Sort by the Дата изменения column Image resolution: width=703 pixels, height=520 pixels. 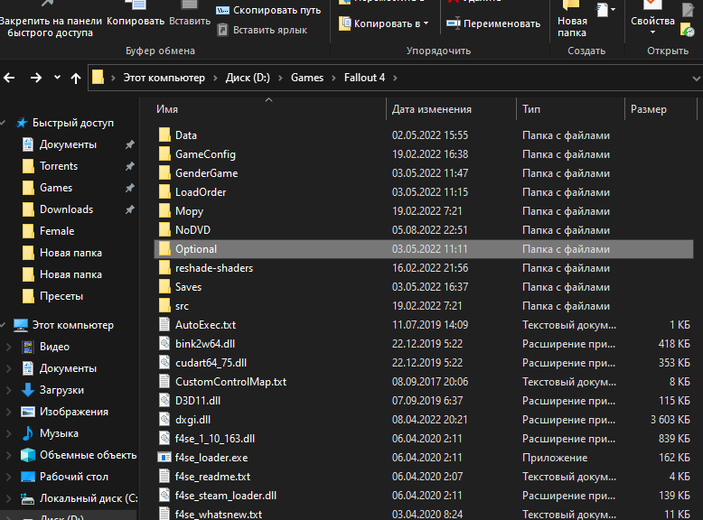click(432, 109)
